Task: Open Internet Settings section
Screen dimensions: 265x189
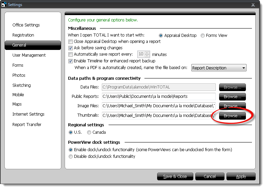Action: tap(28, 114)
